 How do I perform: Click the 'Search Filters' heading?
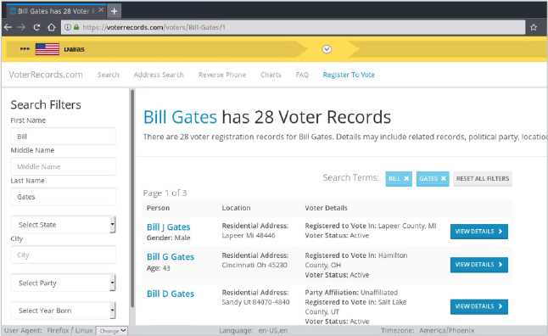click(46, 105)
